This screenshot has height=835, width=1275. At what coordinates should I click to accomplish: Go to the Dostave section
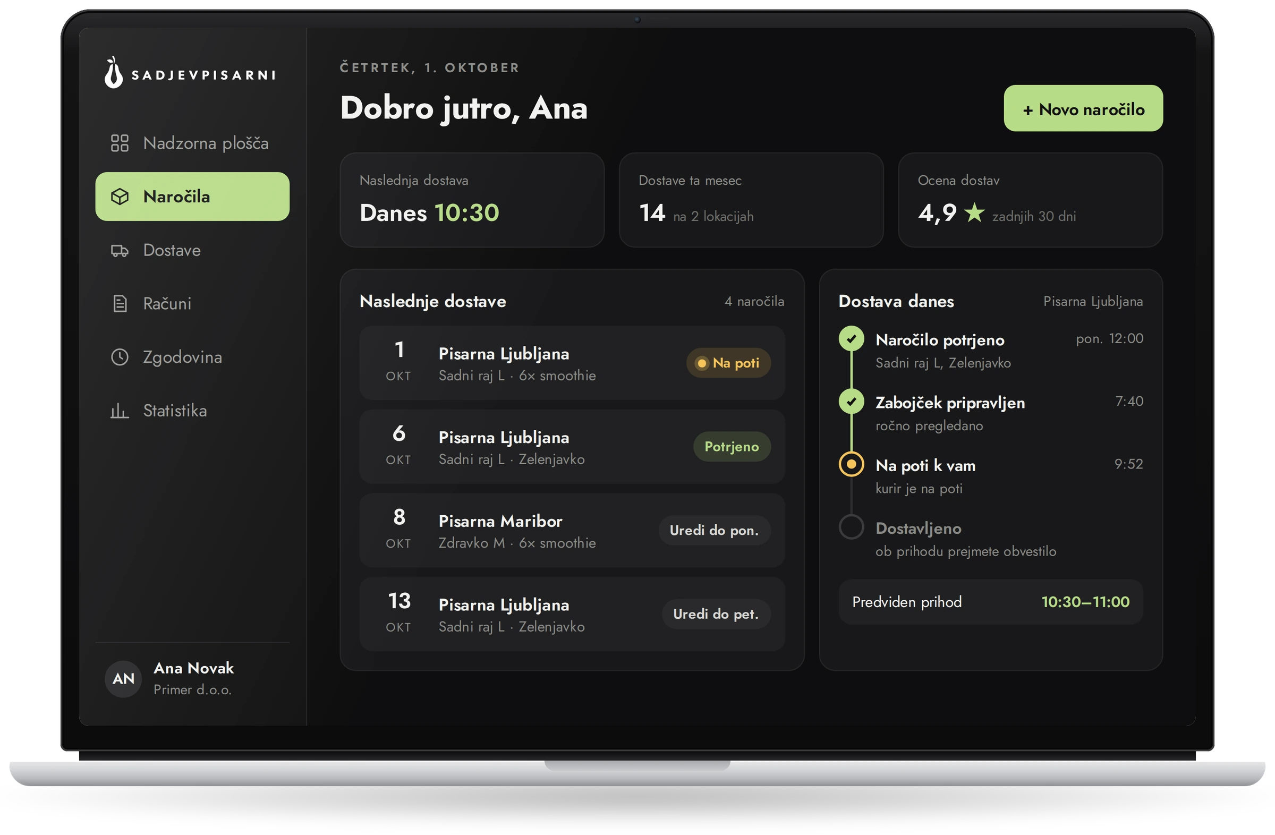point(192,250)
